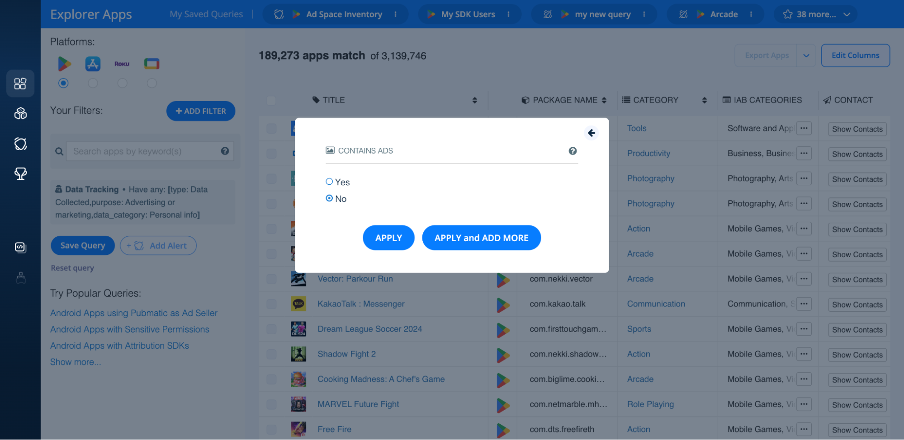The height and width of the screenshot is (440, 904).
Task: Show Contacts for MARVEL Future Fight
Action: click(x=857, y=405)
